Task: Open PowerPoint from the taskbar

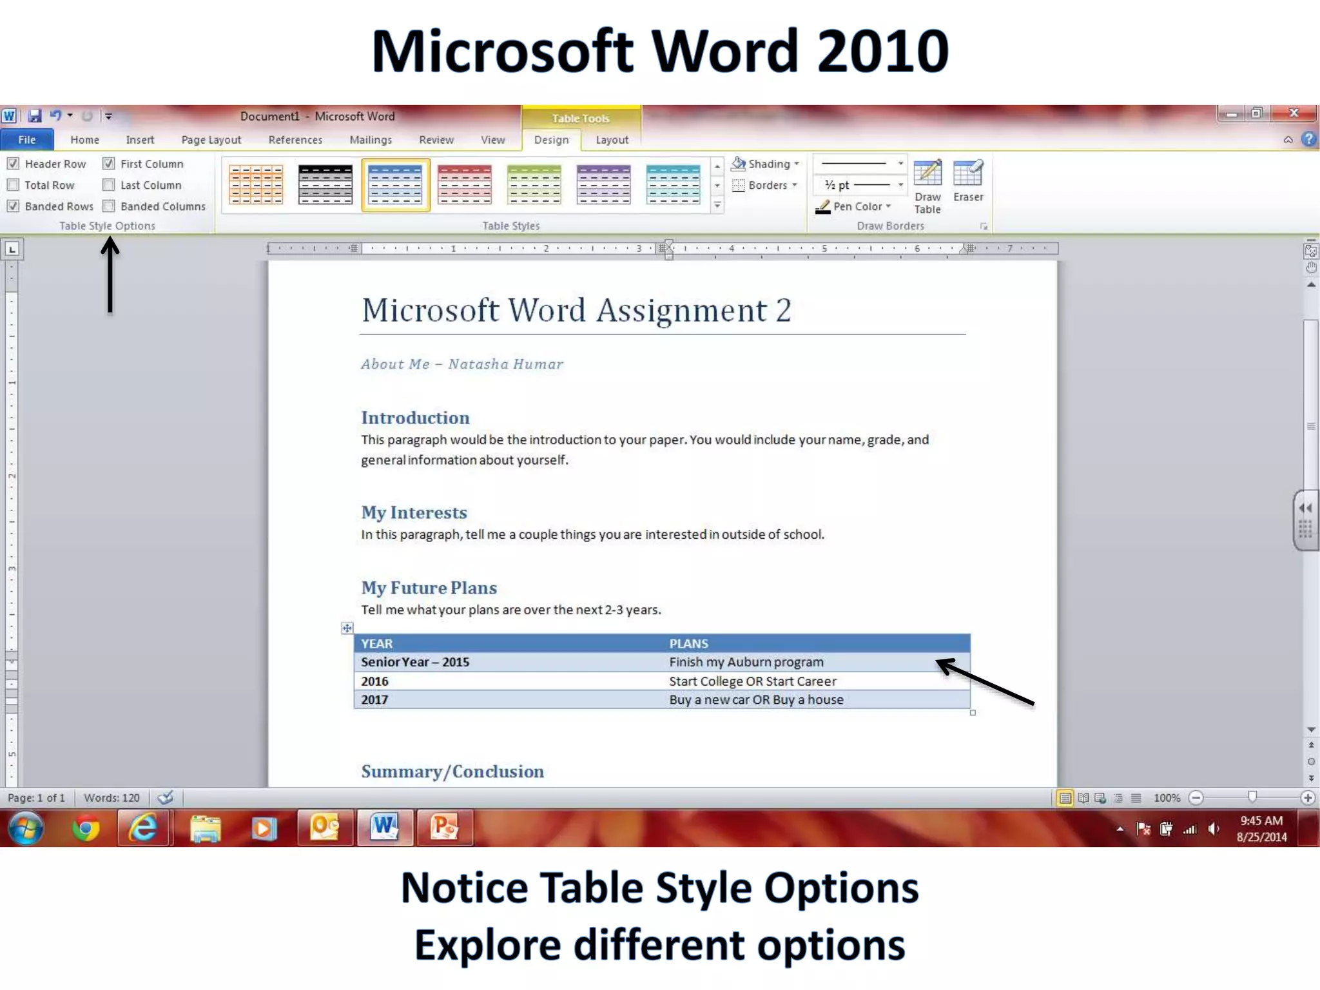Action: coord(444,828)
